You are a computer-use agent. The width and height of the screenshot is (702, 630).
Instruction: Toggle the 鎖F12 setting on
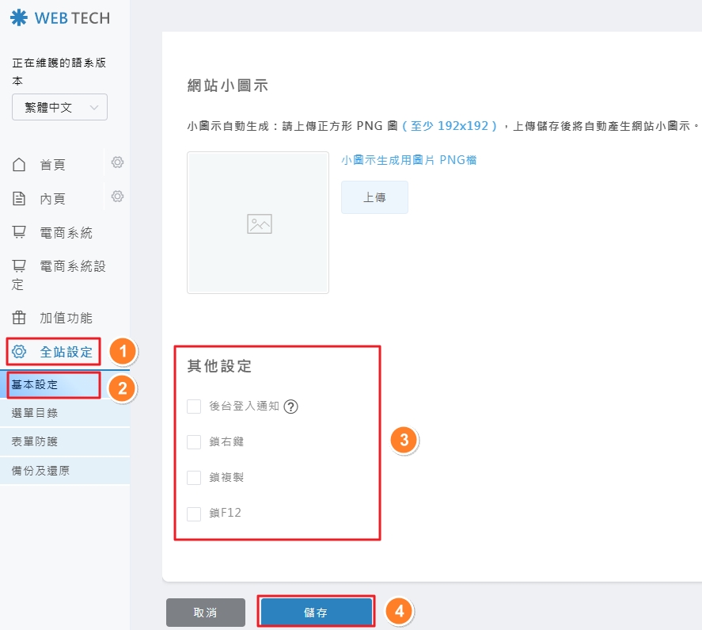click(194, 514)
